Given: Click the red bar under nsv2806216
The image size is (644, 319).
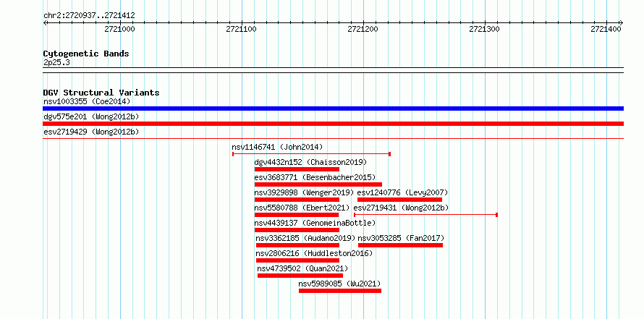Looking at the screenshot, I should click(298, 260).
